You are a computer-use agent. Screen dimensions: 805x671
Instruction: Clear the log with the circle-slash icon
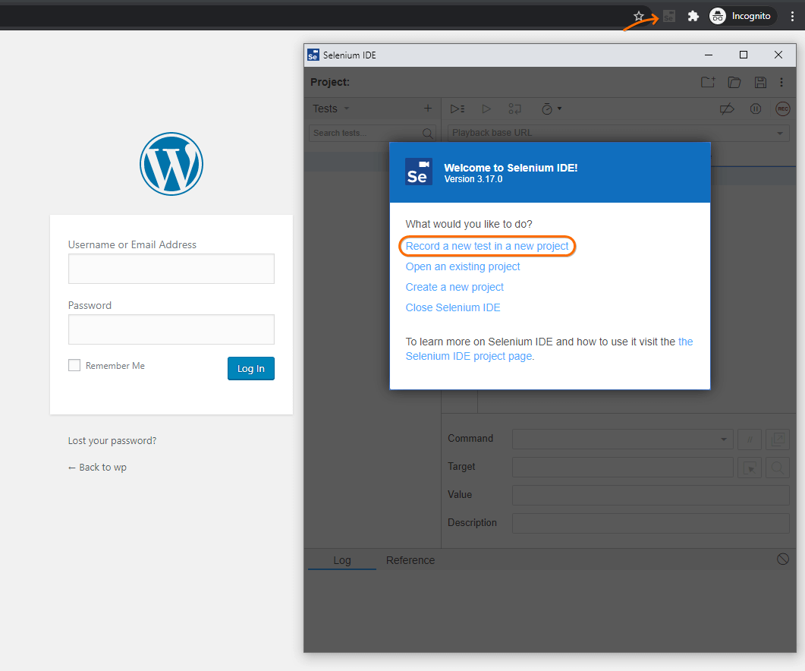(x=782, y=559)
